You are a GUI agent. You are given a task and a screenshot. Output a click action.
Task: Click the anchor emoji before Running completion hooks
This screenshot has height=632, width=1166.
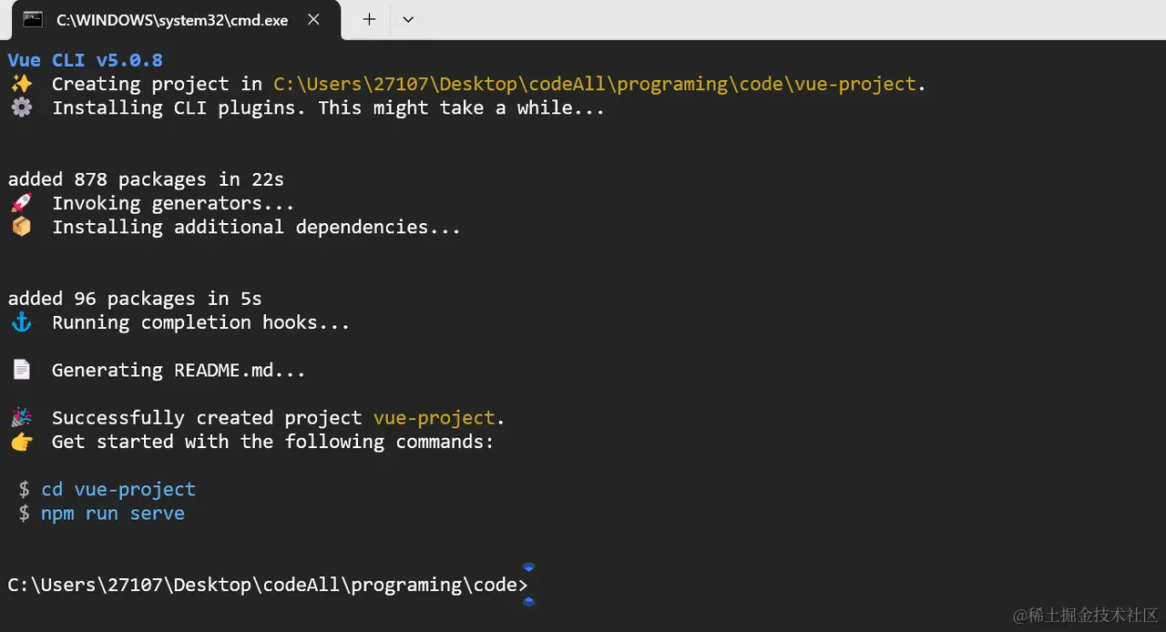click(21, 322)
